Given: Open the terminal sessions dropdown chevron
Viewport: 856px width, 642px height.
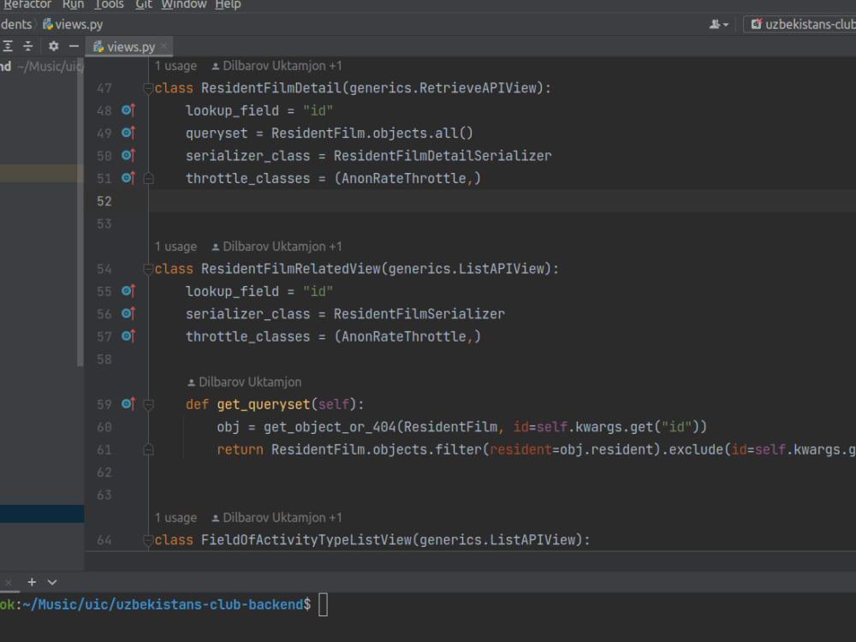Looking at the screenshot, I should (x=51, y=582).
